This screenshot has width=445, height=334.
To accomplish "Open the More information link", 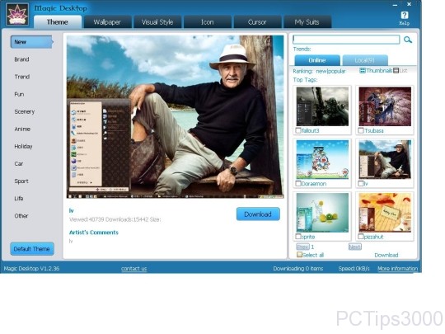I will [x=397, y=269].
